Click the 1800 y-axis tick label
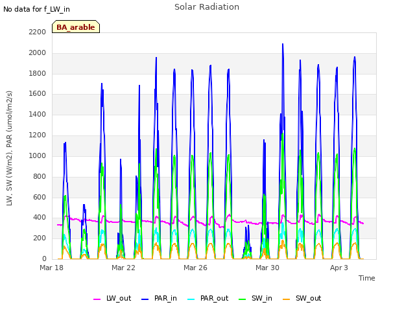Screen dimensions: 415x311 pyautogui.click(x=38, y=73)
